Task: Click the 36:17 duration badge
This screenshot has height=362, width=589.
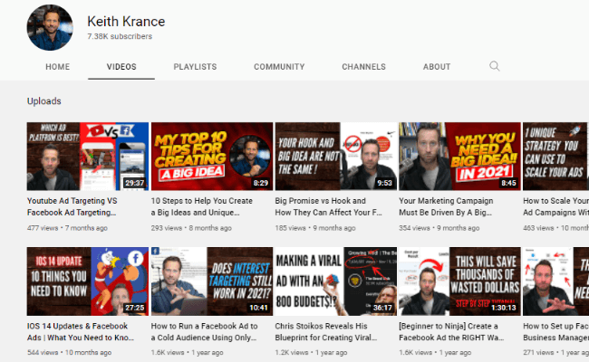Action: [x=382, y=308]
